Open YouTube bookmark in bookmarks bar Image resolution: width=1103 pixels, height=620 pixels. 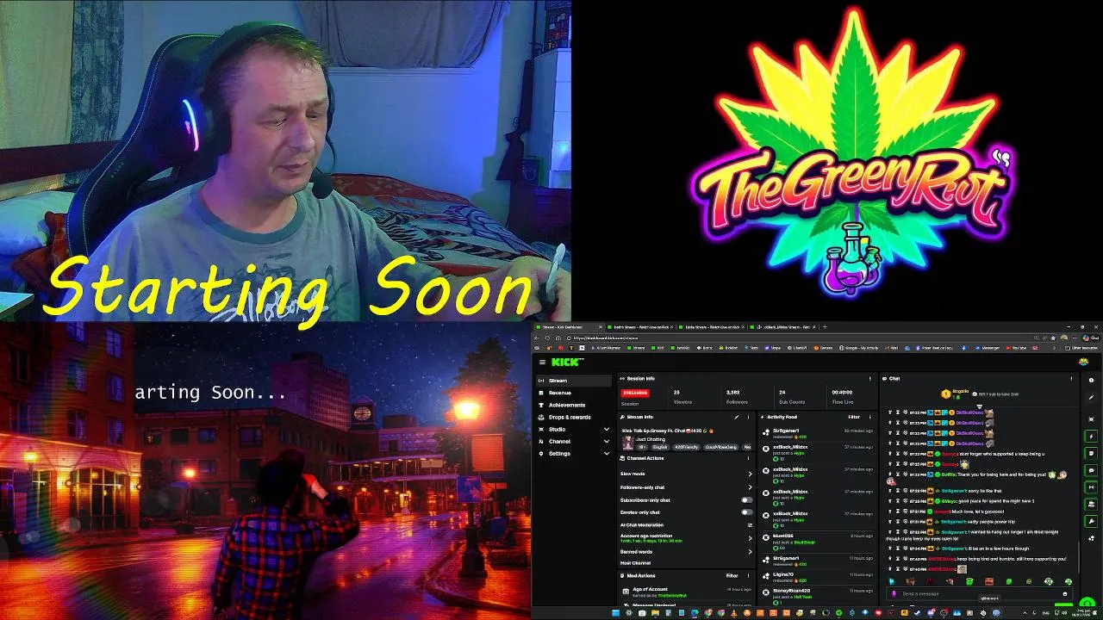pos(1016,348)
